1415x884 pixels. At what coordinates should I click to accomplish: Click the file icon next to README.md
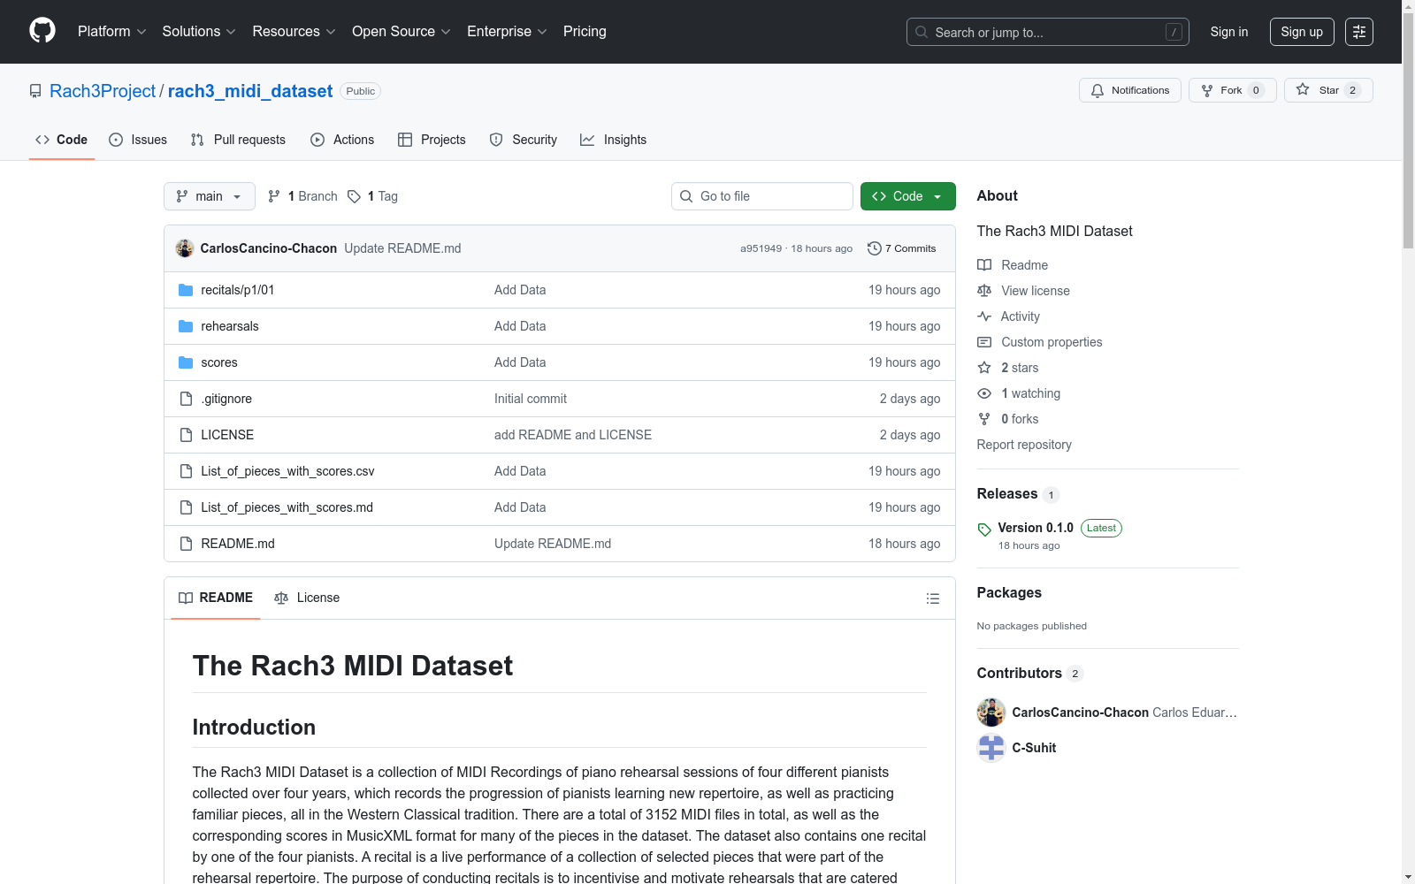coord(186,544)
